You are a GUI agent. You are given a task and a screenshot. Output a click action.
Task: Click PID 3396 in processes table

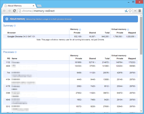(x=8, y=93)
